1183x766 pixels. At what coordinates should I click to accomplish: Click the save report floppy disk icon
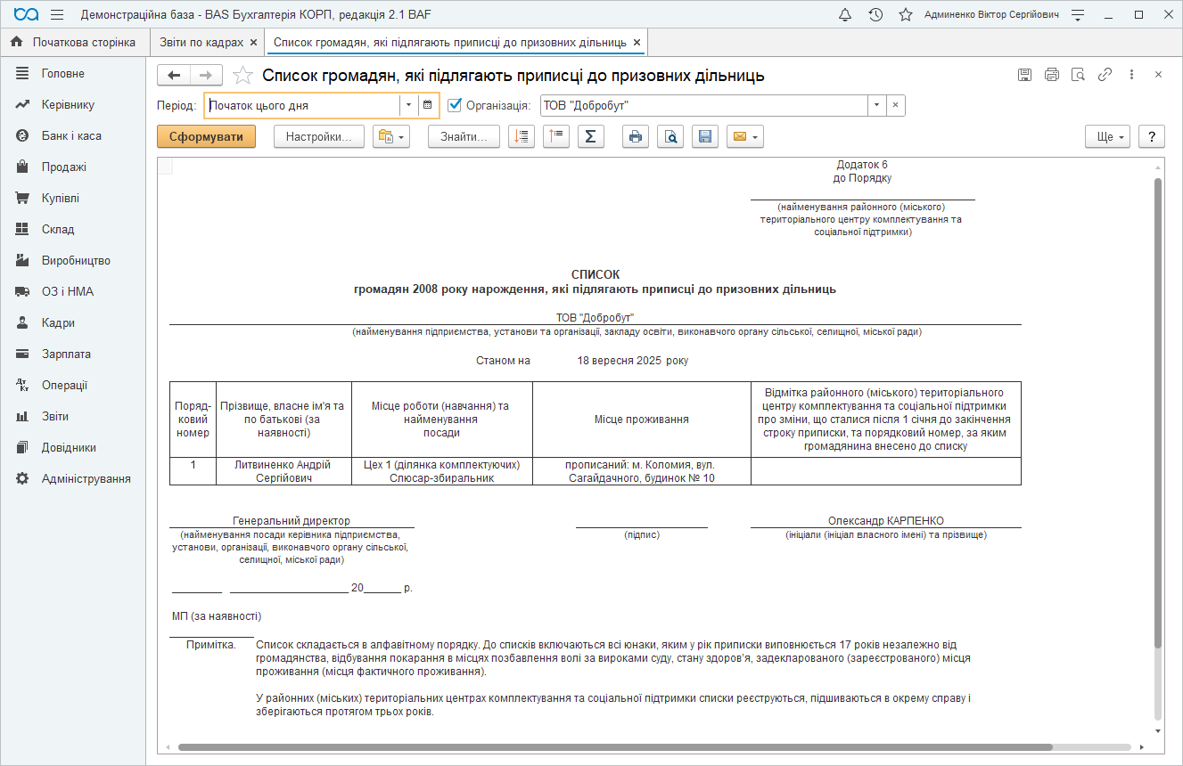(x=704, y=136)
